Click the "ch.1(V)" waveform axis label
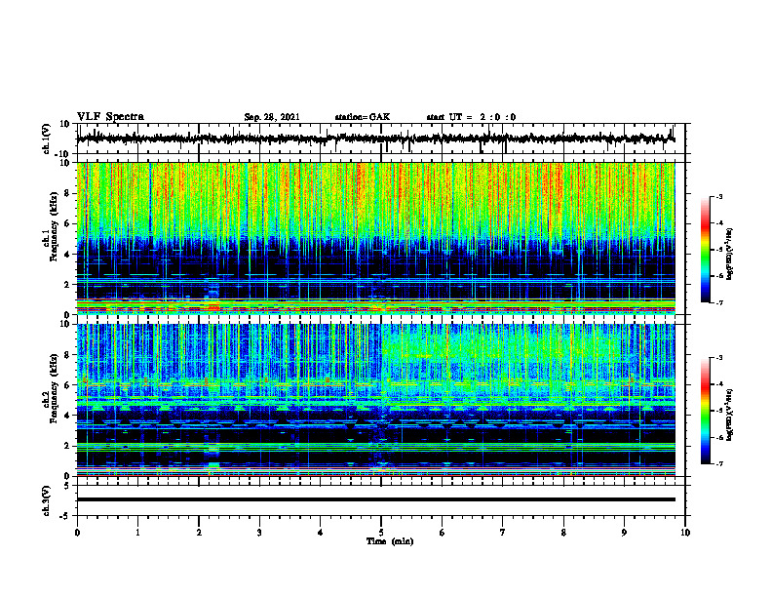This screenshot has height=597, width=772. (47, 139)
